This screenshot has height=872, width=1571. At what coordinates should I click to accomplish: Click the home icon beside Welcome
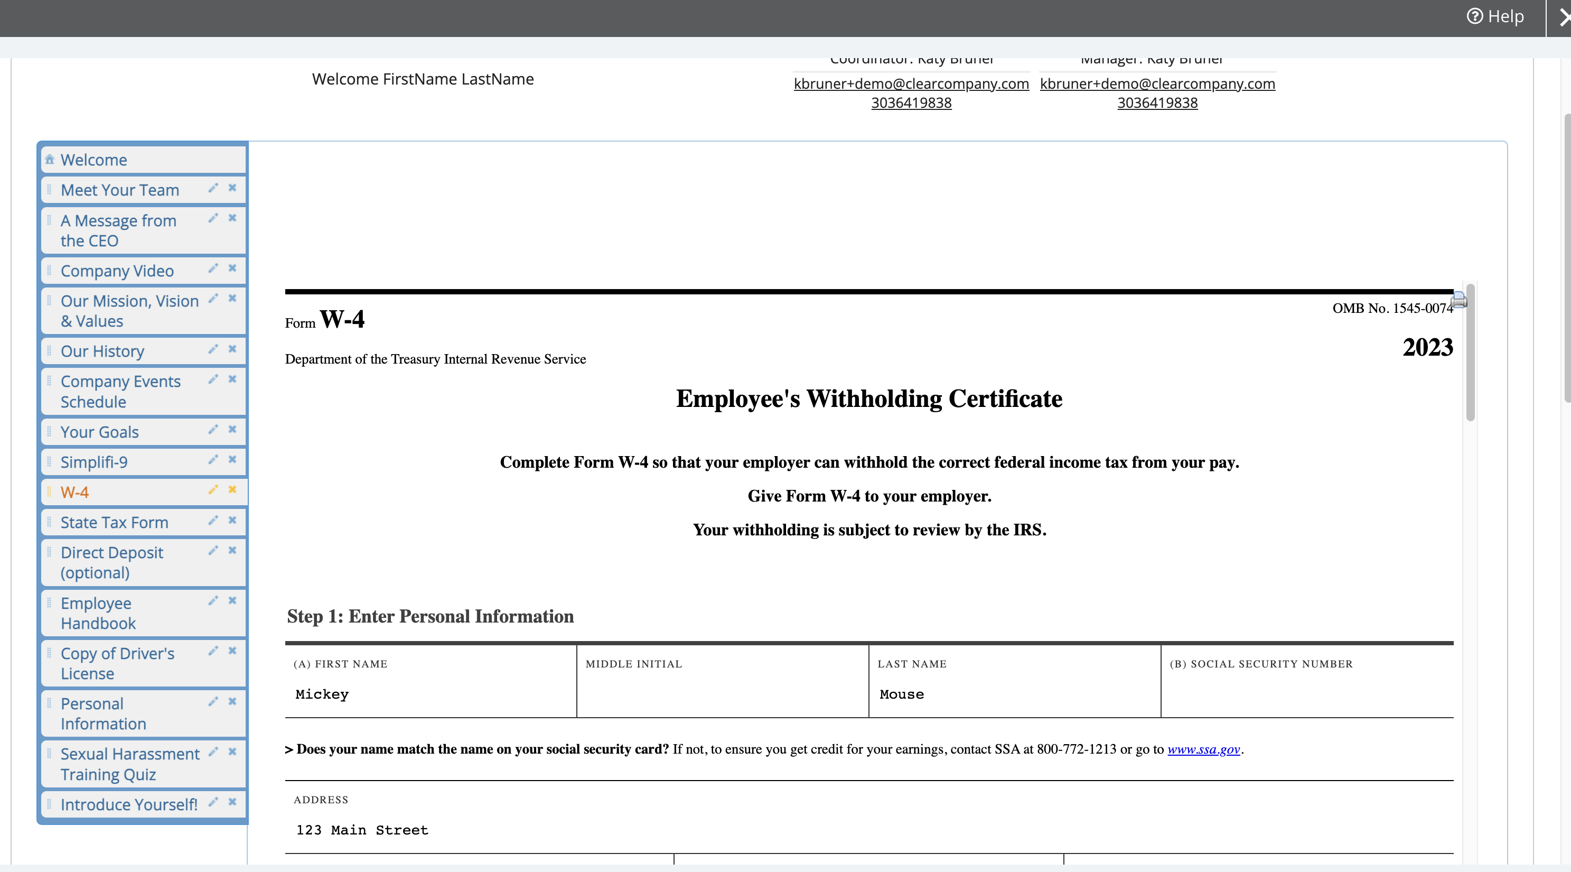50,160
